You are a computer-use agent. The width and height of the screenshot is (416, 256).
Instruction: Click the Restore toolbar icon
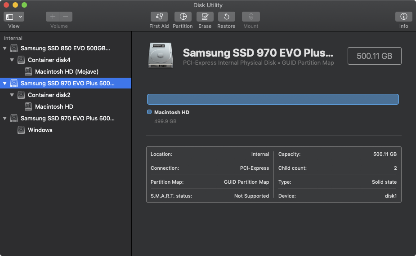(x=226, y=17)
